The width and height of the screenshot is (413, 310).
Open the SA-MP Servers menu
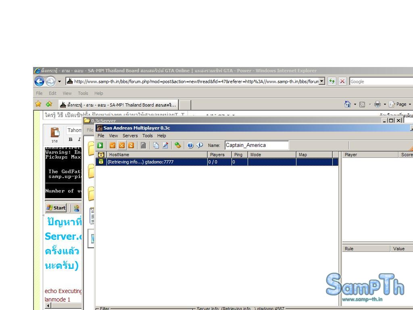click(x=130, y=136)
